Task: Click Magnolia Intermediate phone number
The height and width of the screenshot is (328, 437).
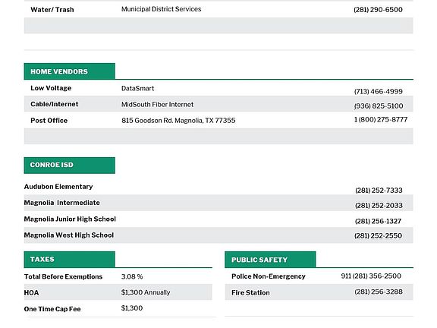Action: point(379,206)
